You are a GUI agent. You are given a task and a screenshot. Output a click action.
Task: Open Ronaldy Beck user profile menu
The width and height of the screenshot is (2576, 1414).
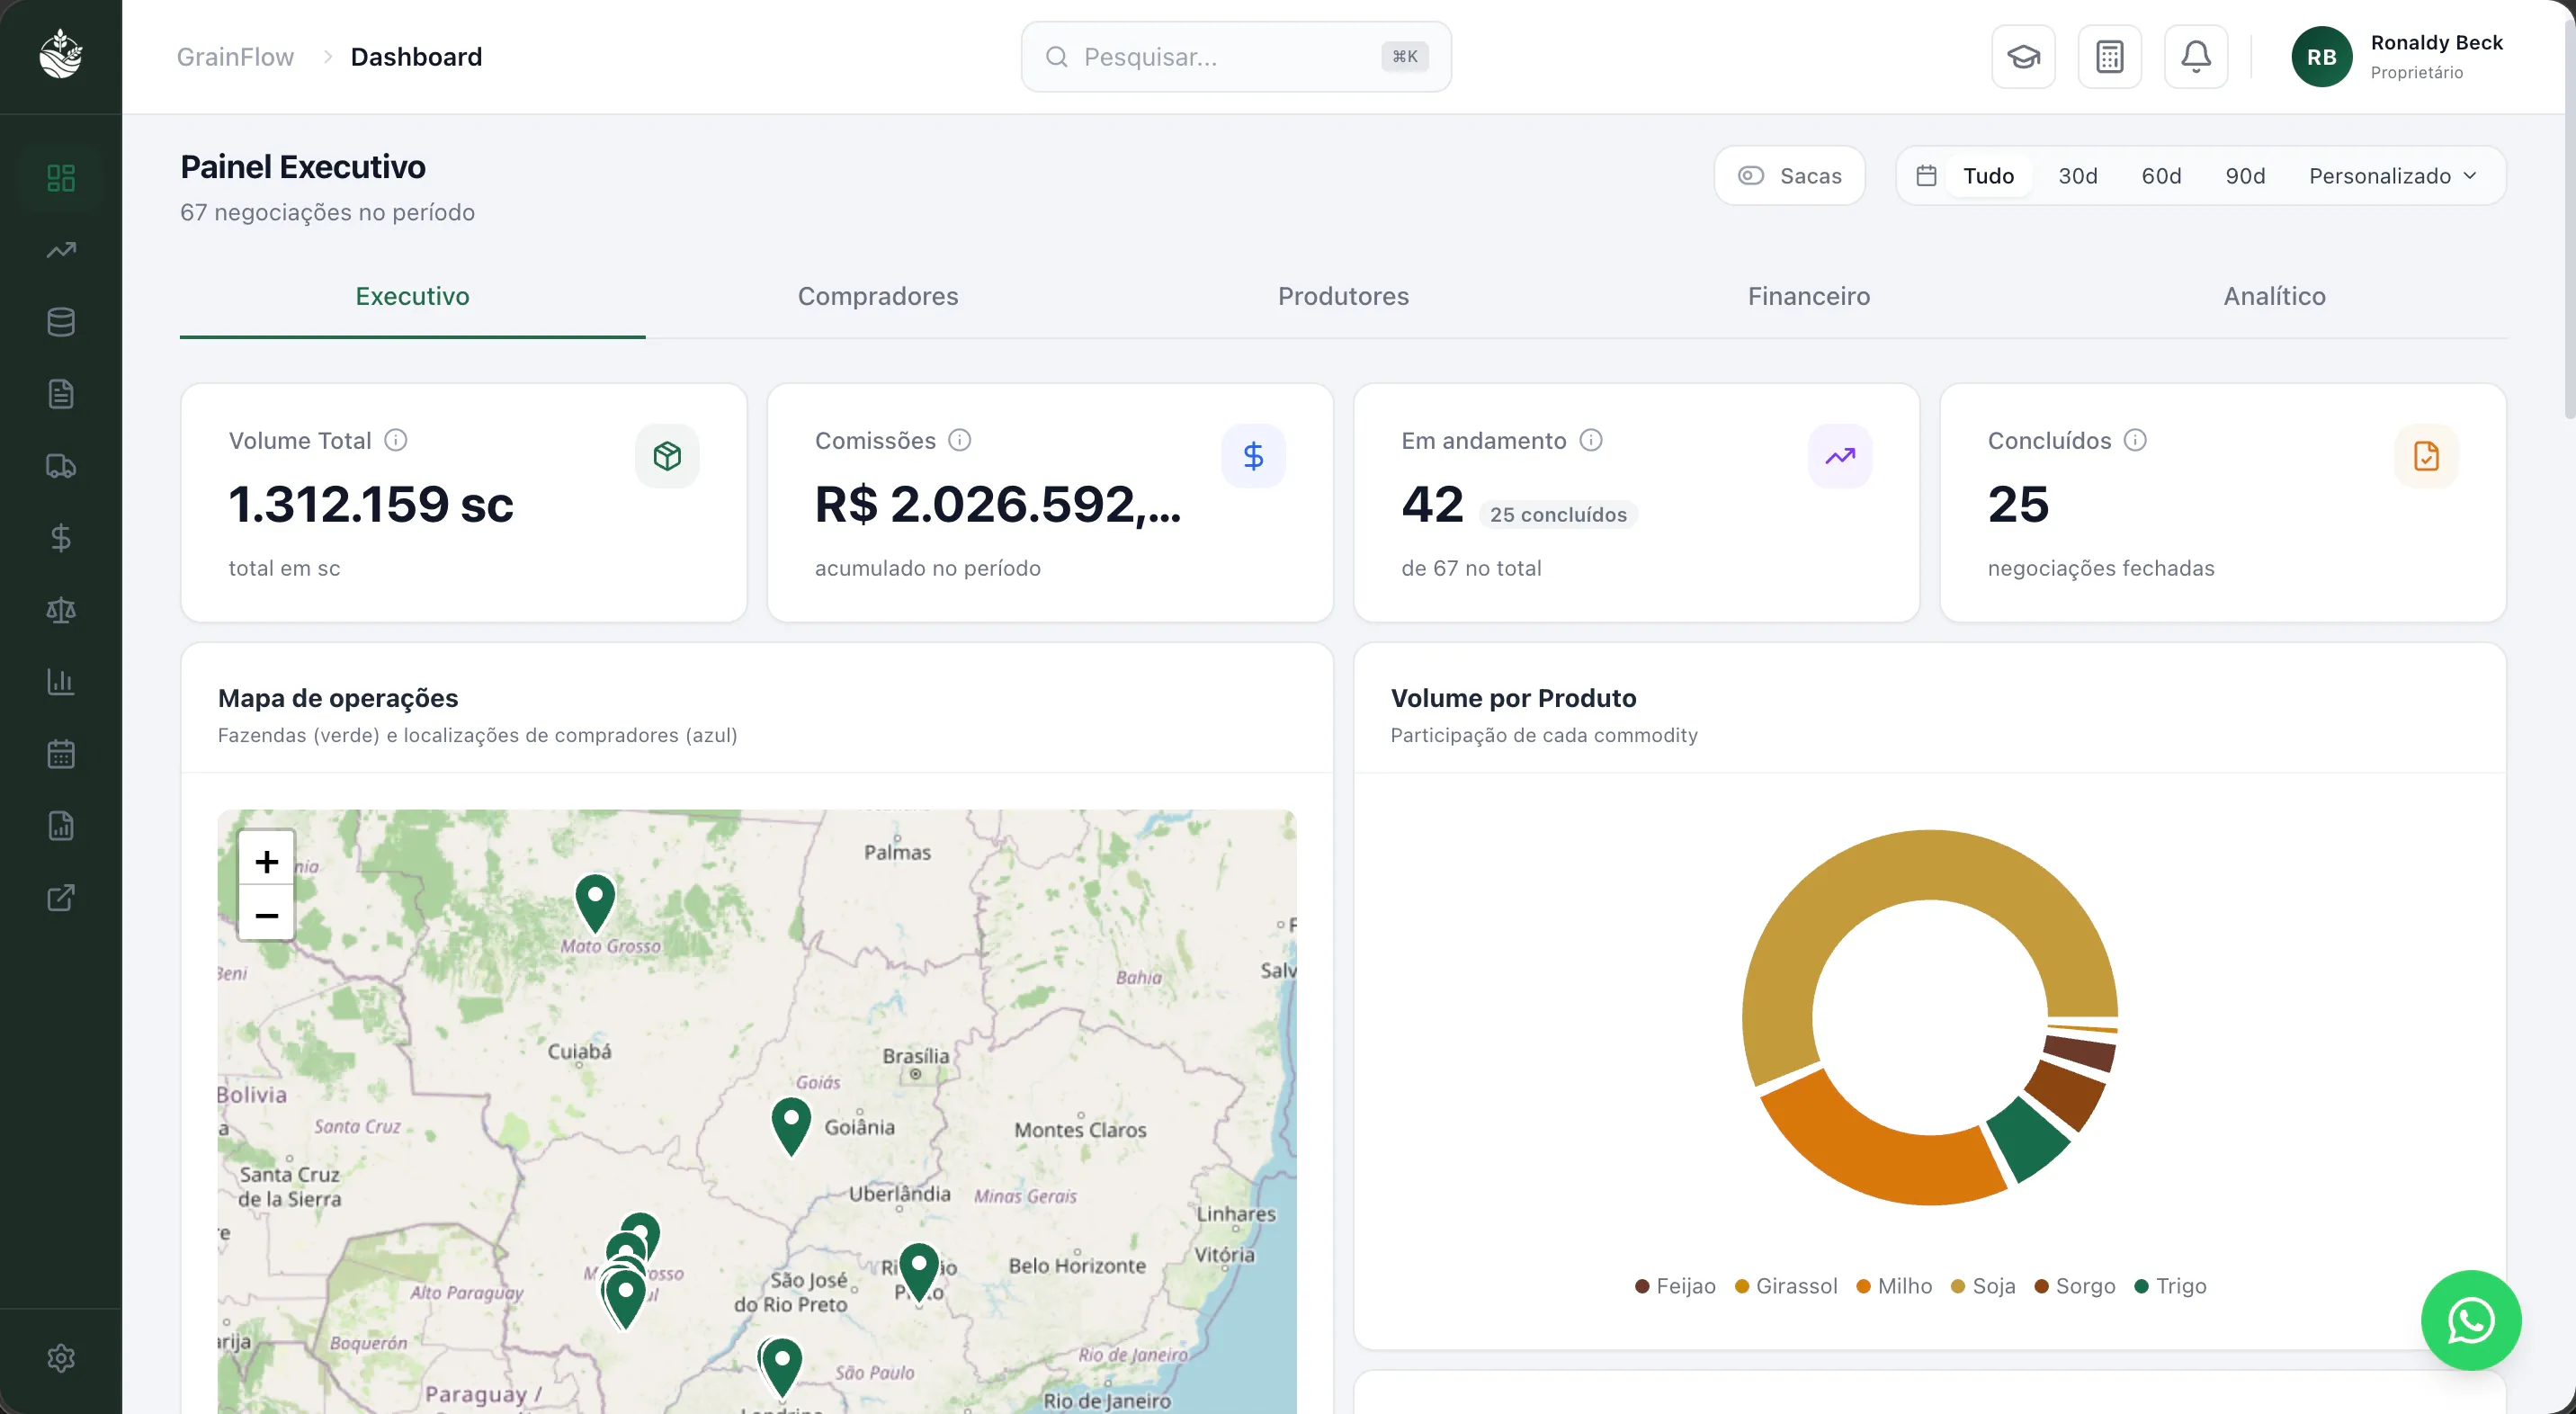pos(2398,57)
